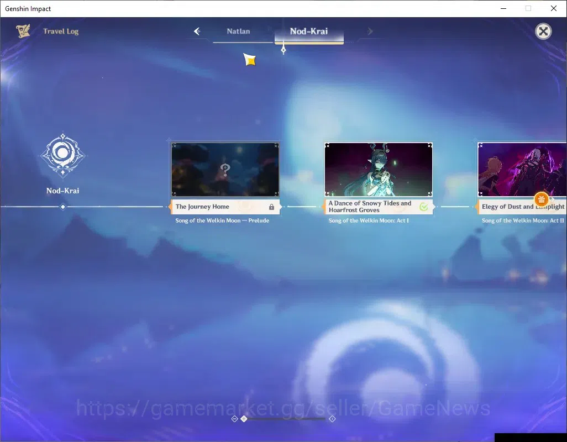Click the timeline scroll left diamond button

point(234,419)
